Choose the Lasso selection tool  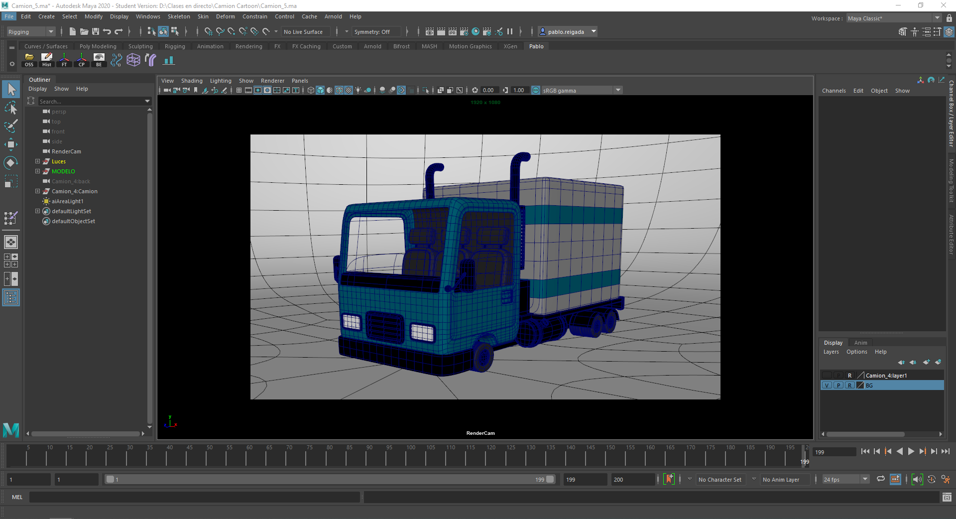point(11,108)
